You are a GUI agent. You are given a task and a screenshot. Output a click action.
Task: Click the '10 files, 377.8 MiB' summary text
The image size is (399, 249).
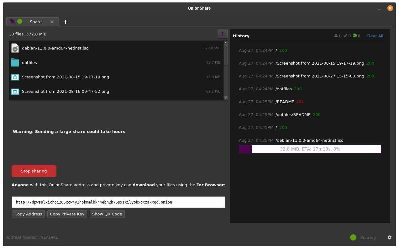point(28,34)
